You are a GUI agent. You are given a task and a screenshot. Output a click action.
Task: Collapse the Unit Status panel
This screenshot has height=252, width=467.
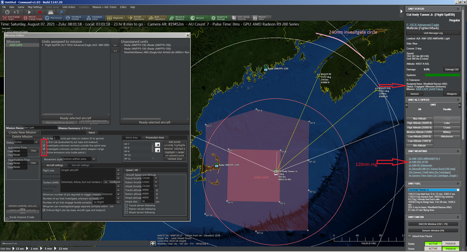click(x=458, y=9)
